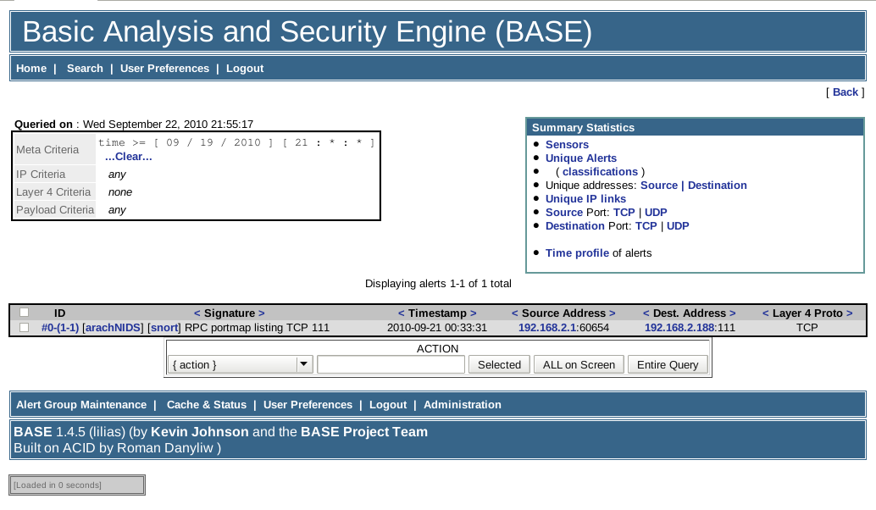This screenshot has height=510, width=876.
Task: Click the Kevin Johnson author link
Action: [199, 432]
